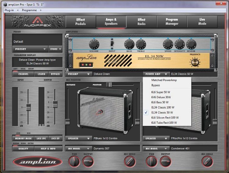Click the previous programme arrow

pos(18,10)
